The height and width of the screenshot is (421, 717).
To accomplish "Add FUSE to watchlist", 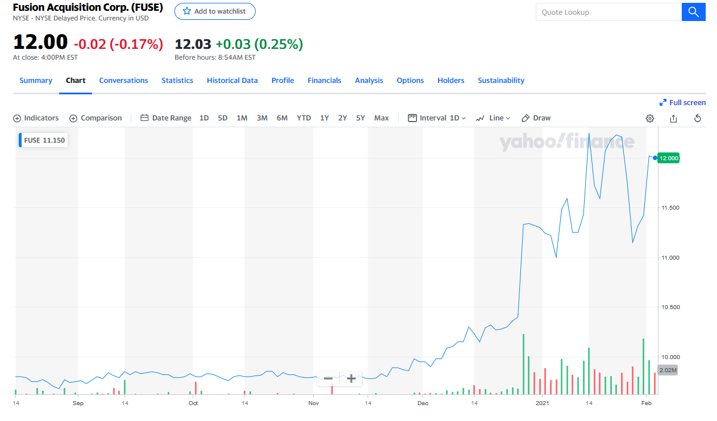I will 215,11.
